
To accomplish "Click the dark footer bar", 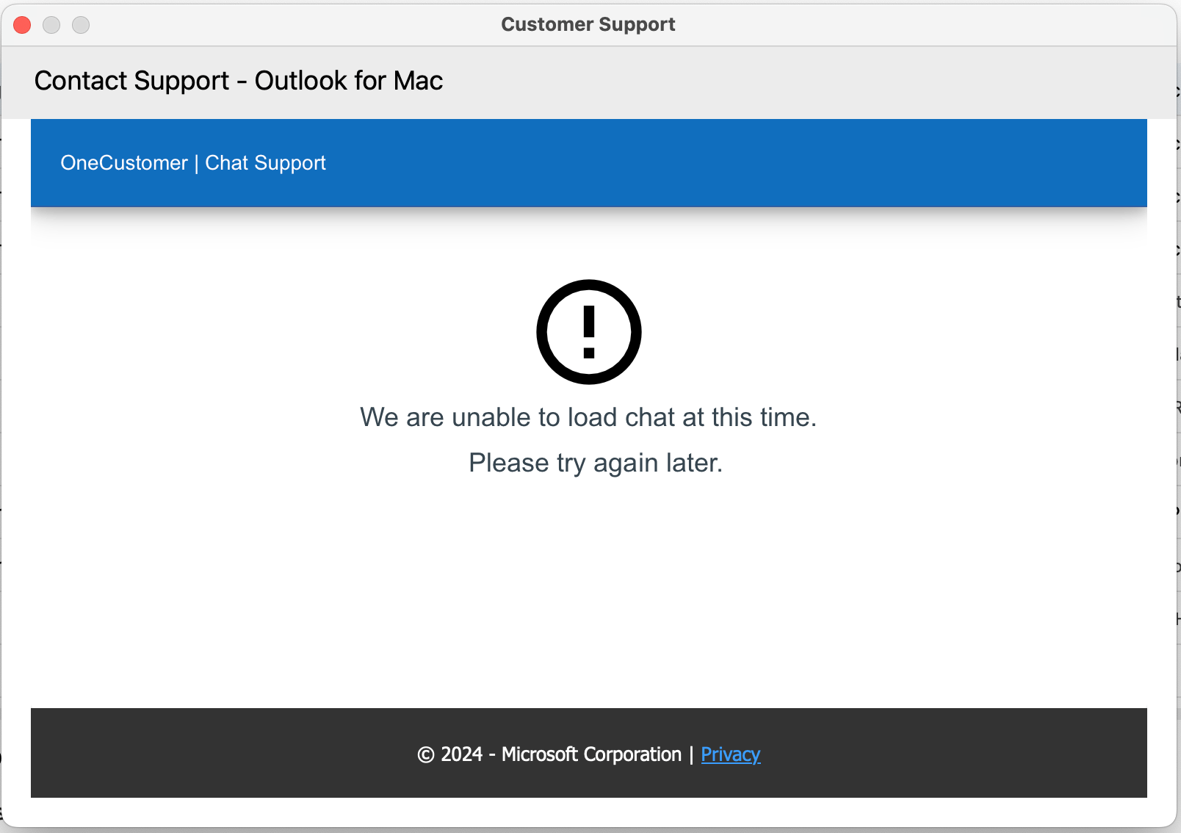I will (220, 753).
